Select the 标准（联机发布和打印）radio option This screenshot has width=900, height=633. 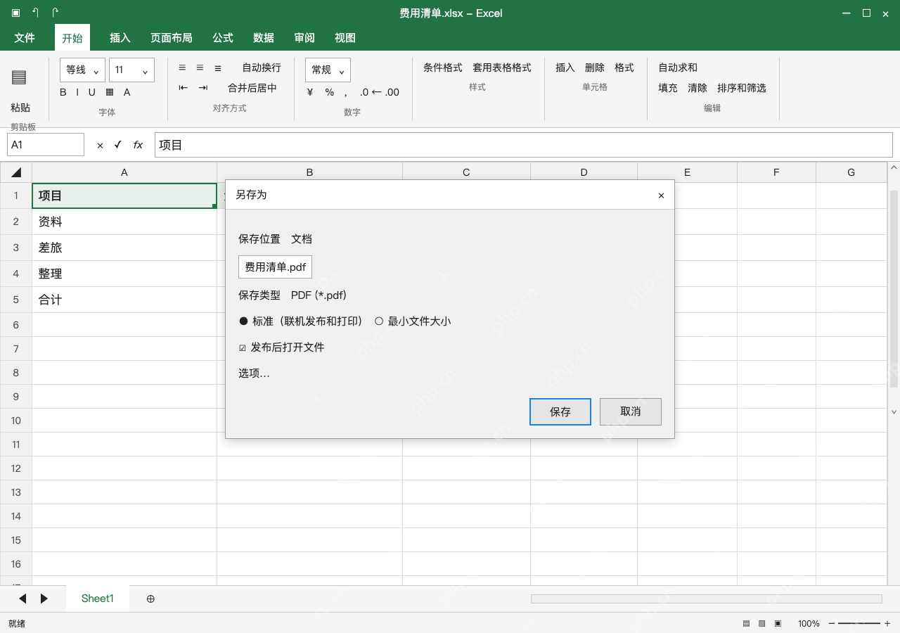(x=300, y=321)
